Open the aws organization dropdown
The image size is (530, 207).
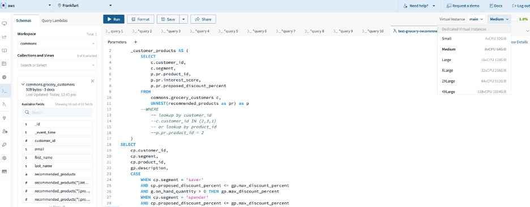pyautogui.click(x=27, y=6)
